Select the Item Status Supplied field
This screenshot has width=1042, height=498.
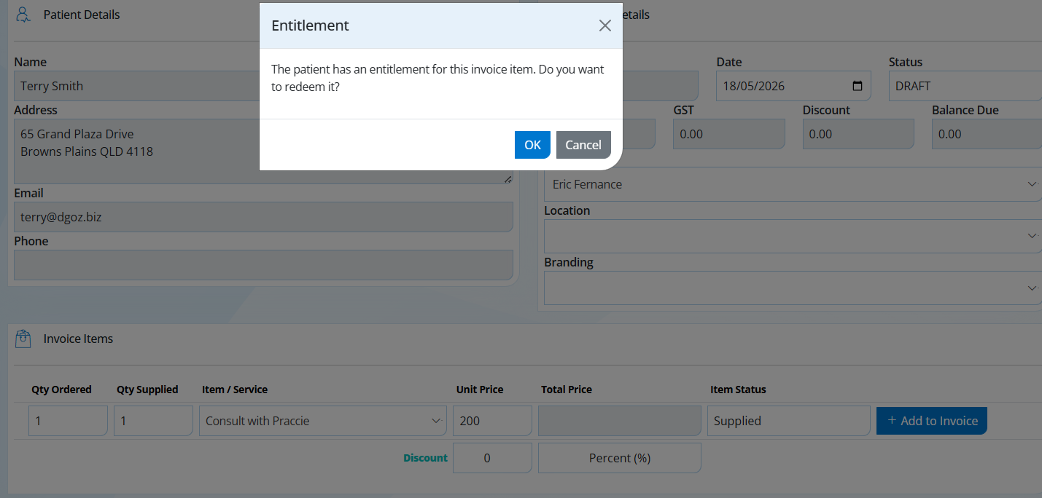coord(788,421)
